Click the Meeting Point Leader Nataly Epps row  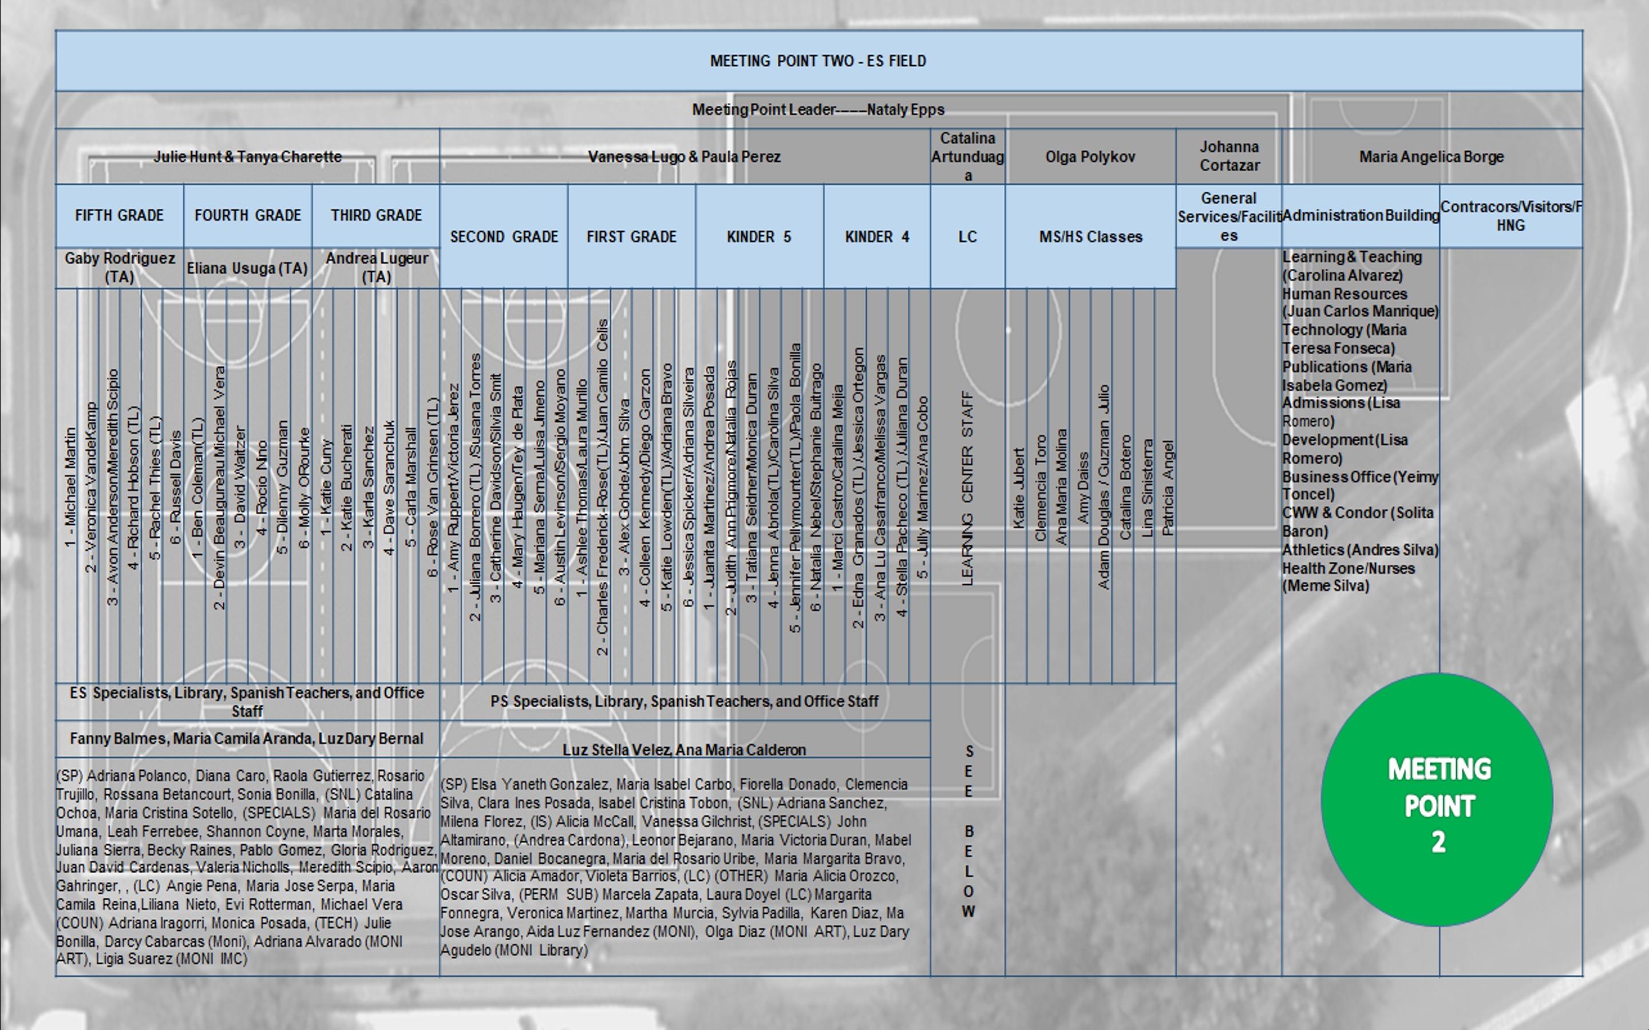[818, 110]
